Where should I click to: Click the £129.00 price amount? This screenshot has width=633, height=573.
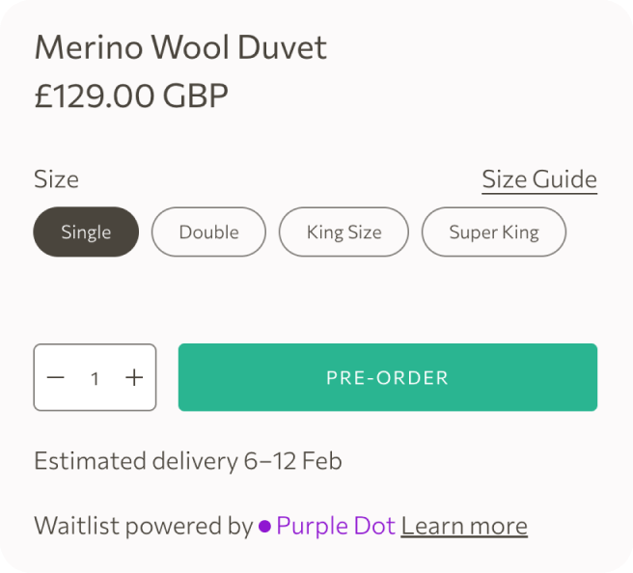click(x=94, y=95)
